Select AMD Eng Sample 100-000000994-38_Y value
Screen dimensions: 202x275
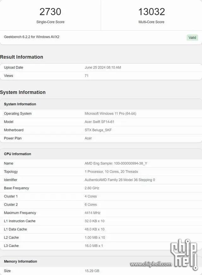click(x=116, y=164)
